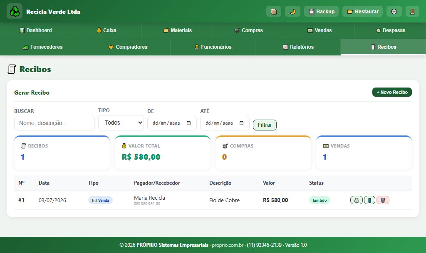Screen dimensions: 426x253
Task: Delete receipt #1 with trash icon
Action: (x=383, y=200)
